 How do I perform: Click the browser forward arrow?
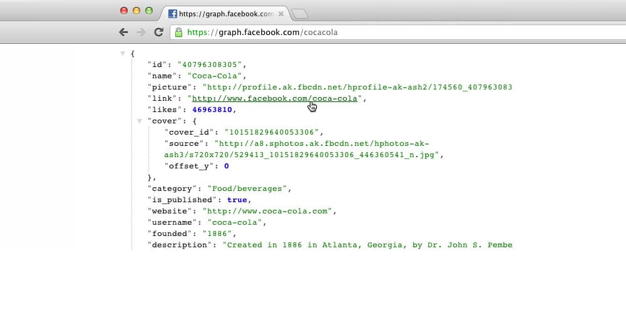(141, 33)
